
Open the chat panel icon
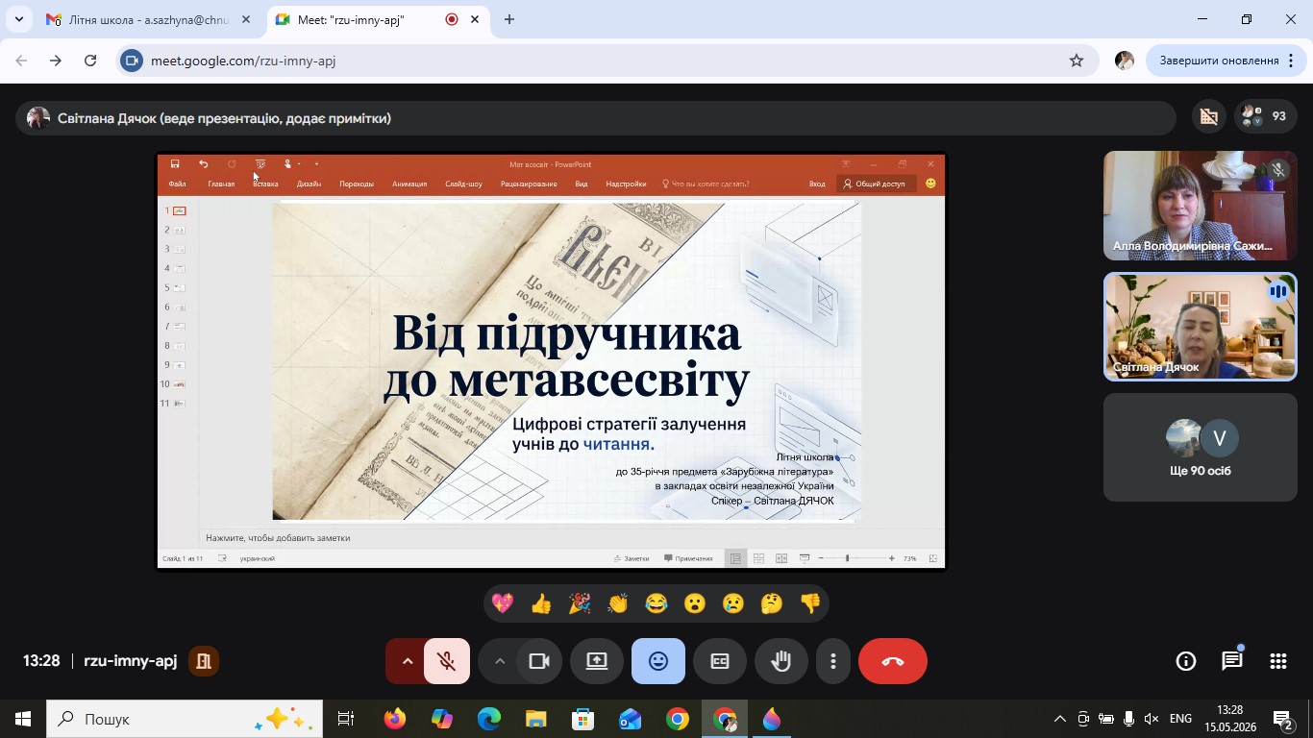tap(1232, 661)
